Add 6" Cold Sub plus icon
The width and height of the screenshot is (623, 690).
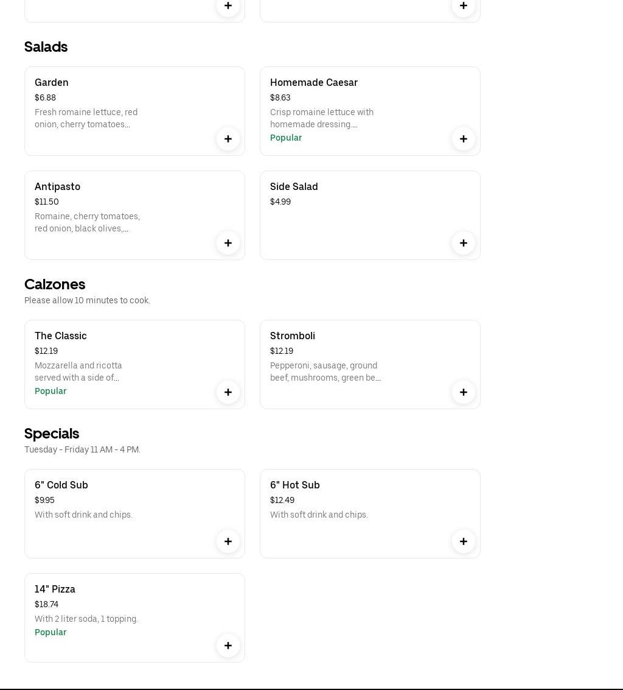coord(228,541)
